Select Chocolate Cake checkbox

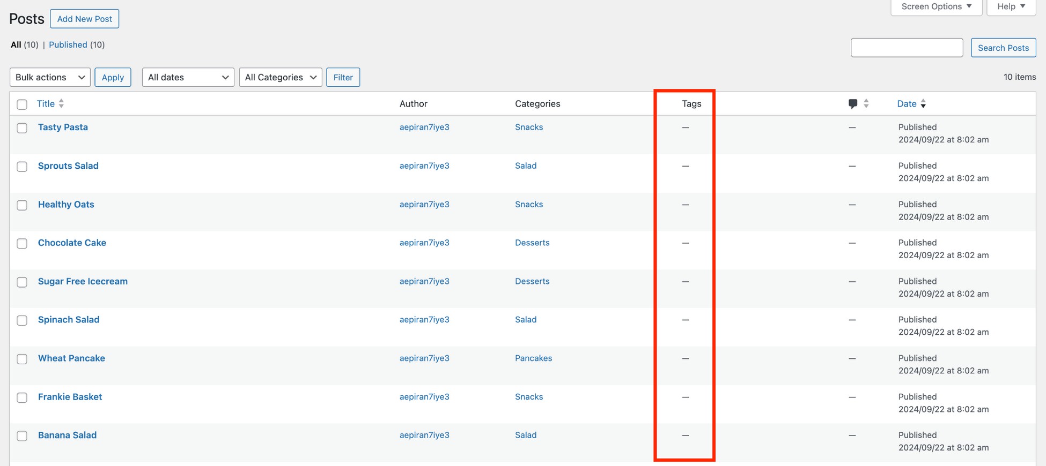pyautogui.click(x=22, y=244)
